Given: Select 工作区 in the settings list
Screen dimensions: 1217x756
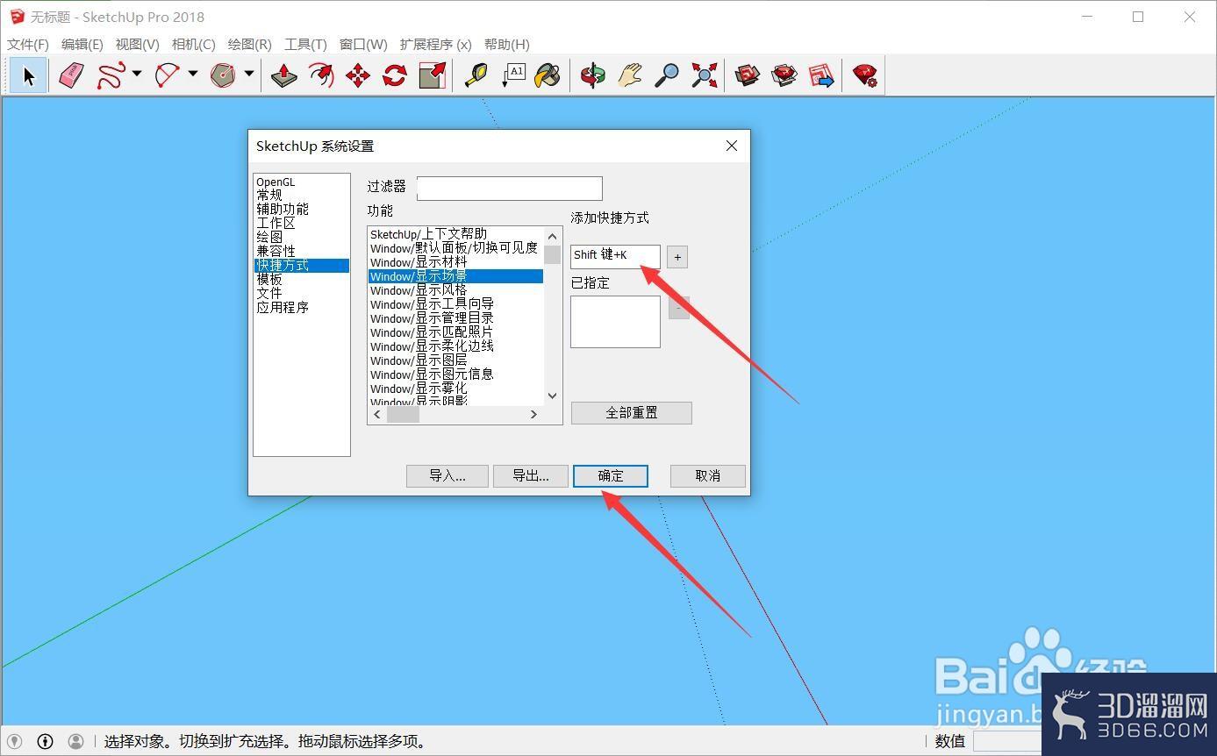Looking at the screenshot, I should click(x=276, y=223).
